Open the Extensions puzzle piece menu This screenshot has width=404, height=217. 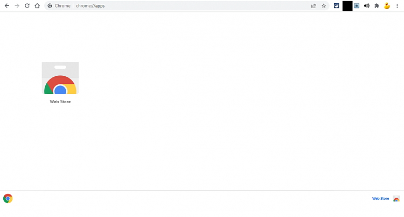point(377,6)
